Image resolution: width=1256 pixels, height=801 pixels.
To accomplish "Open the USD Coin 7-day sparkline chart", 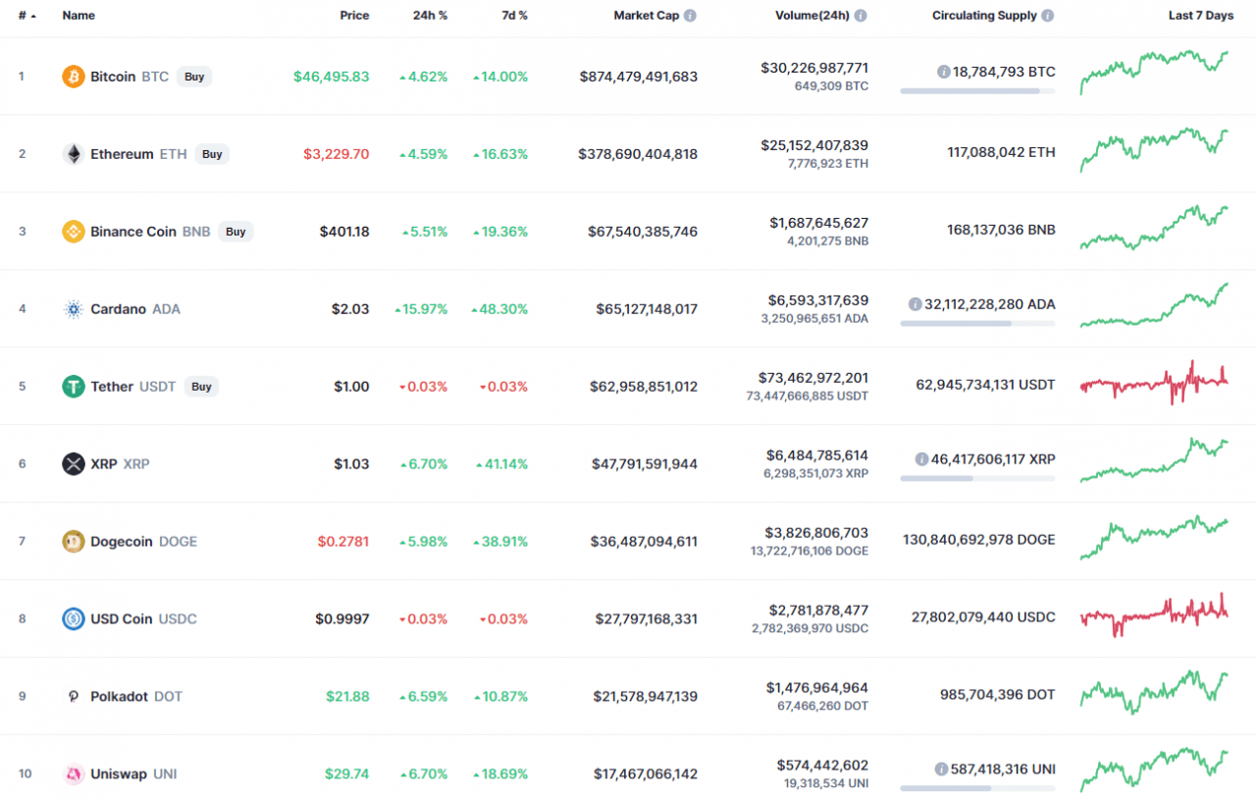I will coord(1154,614).
